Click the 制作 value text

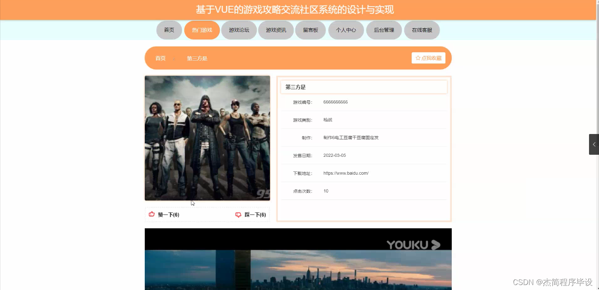(x=351, y=138)
